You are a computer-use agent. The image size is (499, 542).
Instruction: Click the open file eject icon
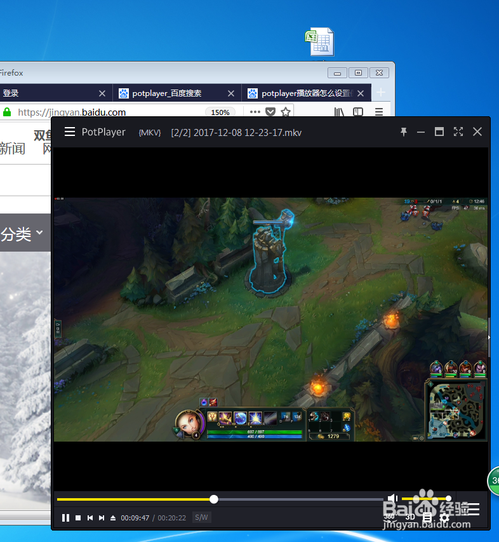pos(113,517)
